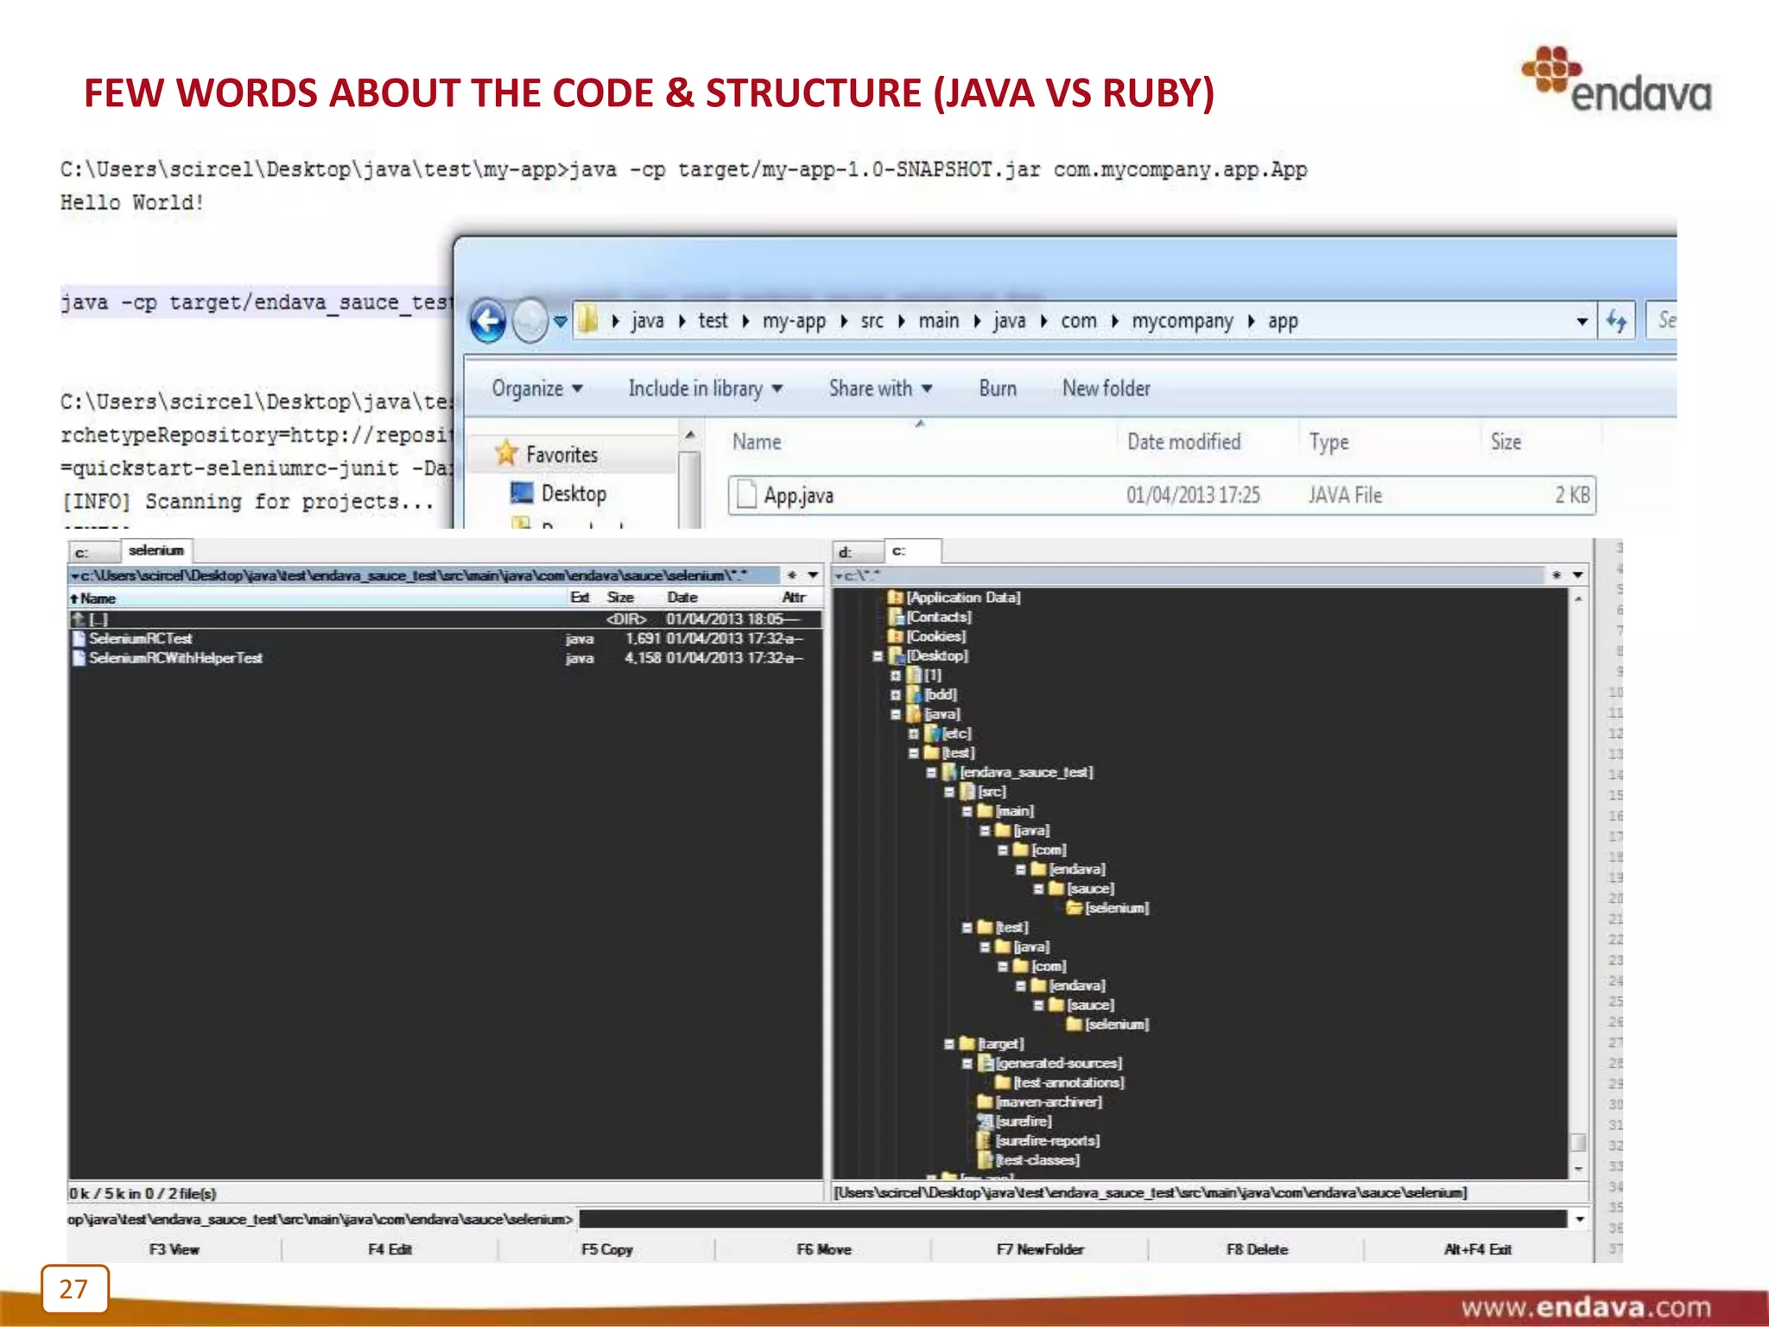Click the Burn toolbar button

tap(997, 389)
